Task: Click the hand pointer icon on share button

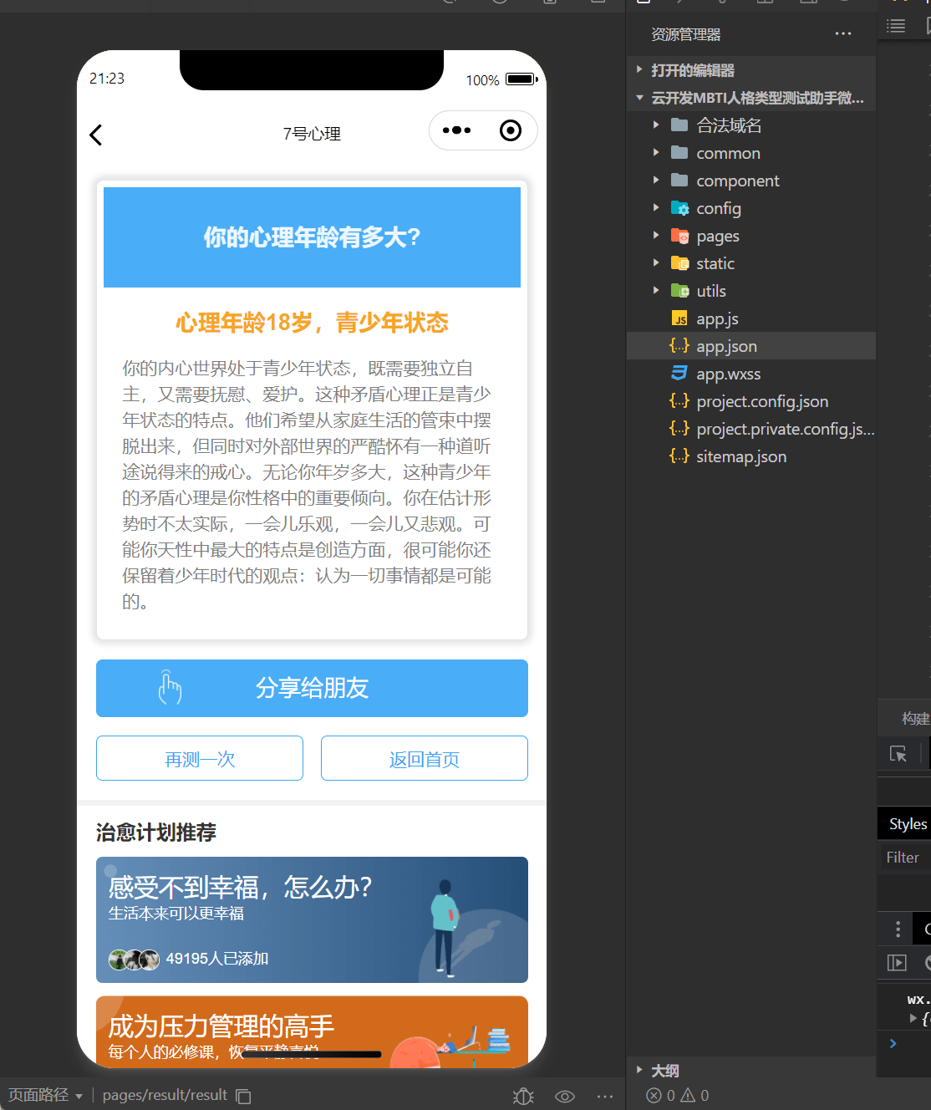Action: (x=170, y=688)
